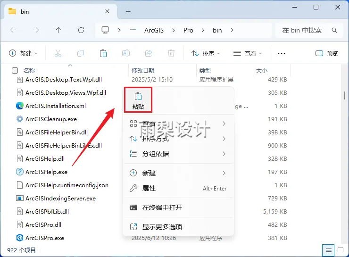Open the toolbar three-dot more options
The image size is (349, 257).
coord(282,54)
